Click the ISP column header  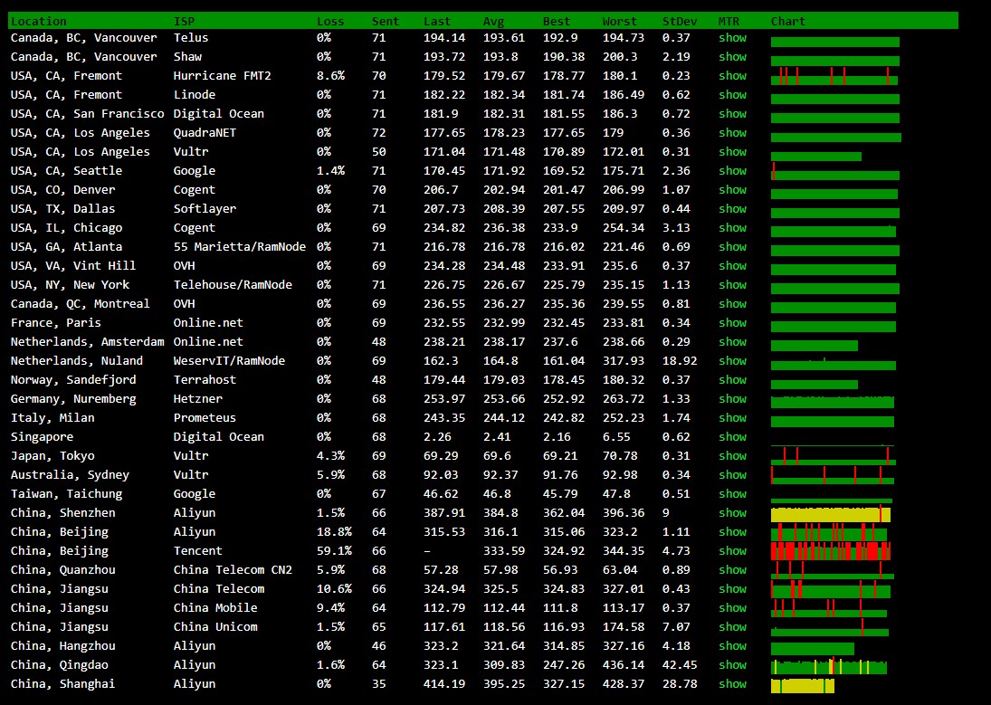pos(184,21)
